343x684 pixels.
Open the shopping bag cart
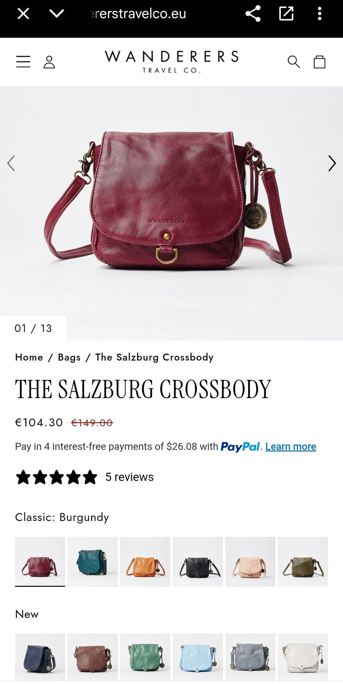[x=319, y=62]
